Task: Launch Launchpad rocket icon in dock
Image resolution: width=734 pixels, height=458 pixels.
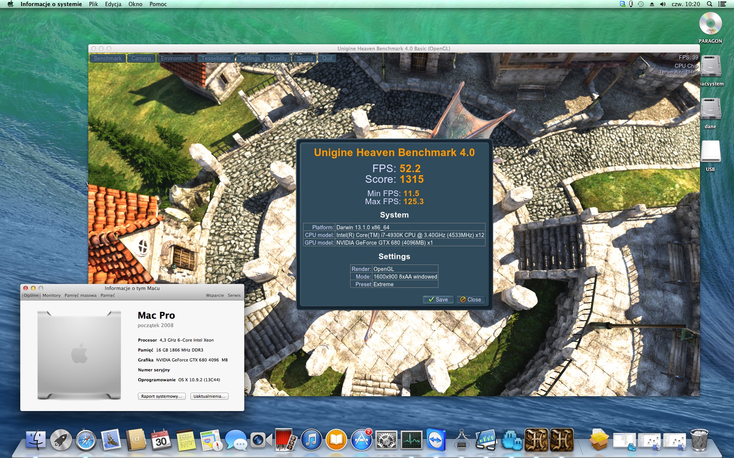Action: coord(61,440)
